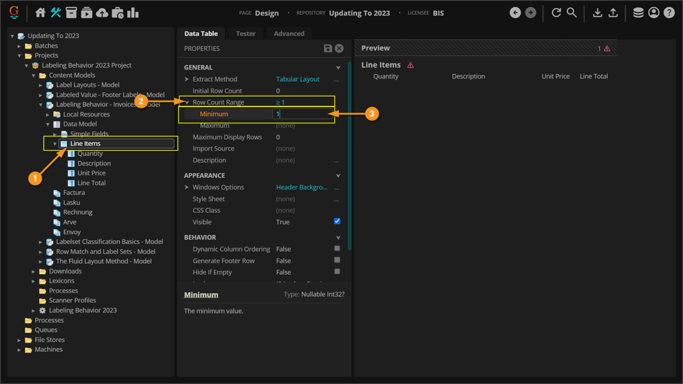Enable Dynamic Column Ordering checkbox
The width and height of the screenshot is (683, 384).
[x=337, y=249]
